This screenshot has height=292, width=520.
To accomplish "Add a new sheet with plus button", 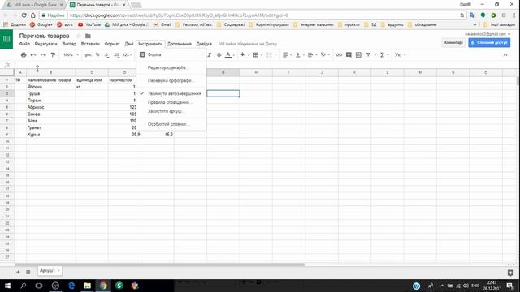I will click(x=18, y=272).
